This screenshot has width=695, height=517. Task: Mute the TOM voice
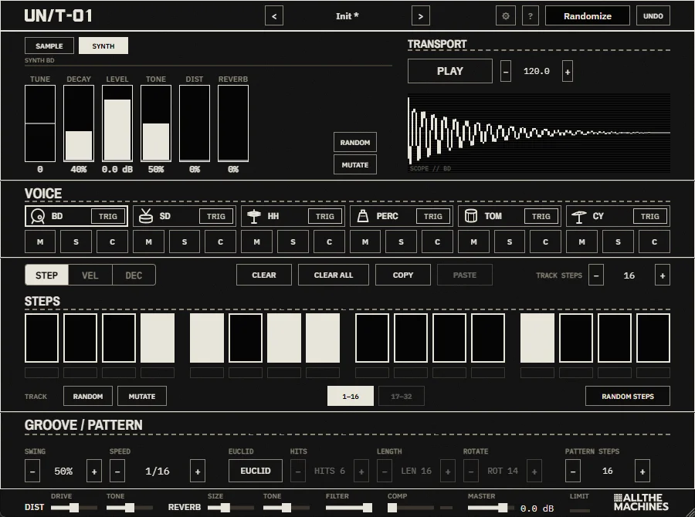coord(474,242)
